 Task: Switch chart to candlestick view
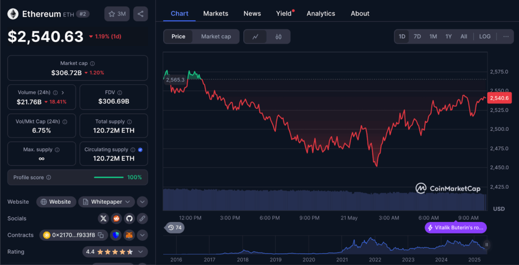(x=278, y=36)
